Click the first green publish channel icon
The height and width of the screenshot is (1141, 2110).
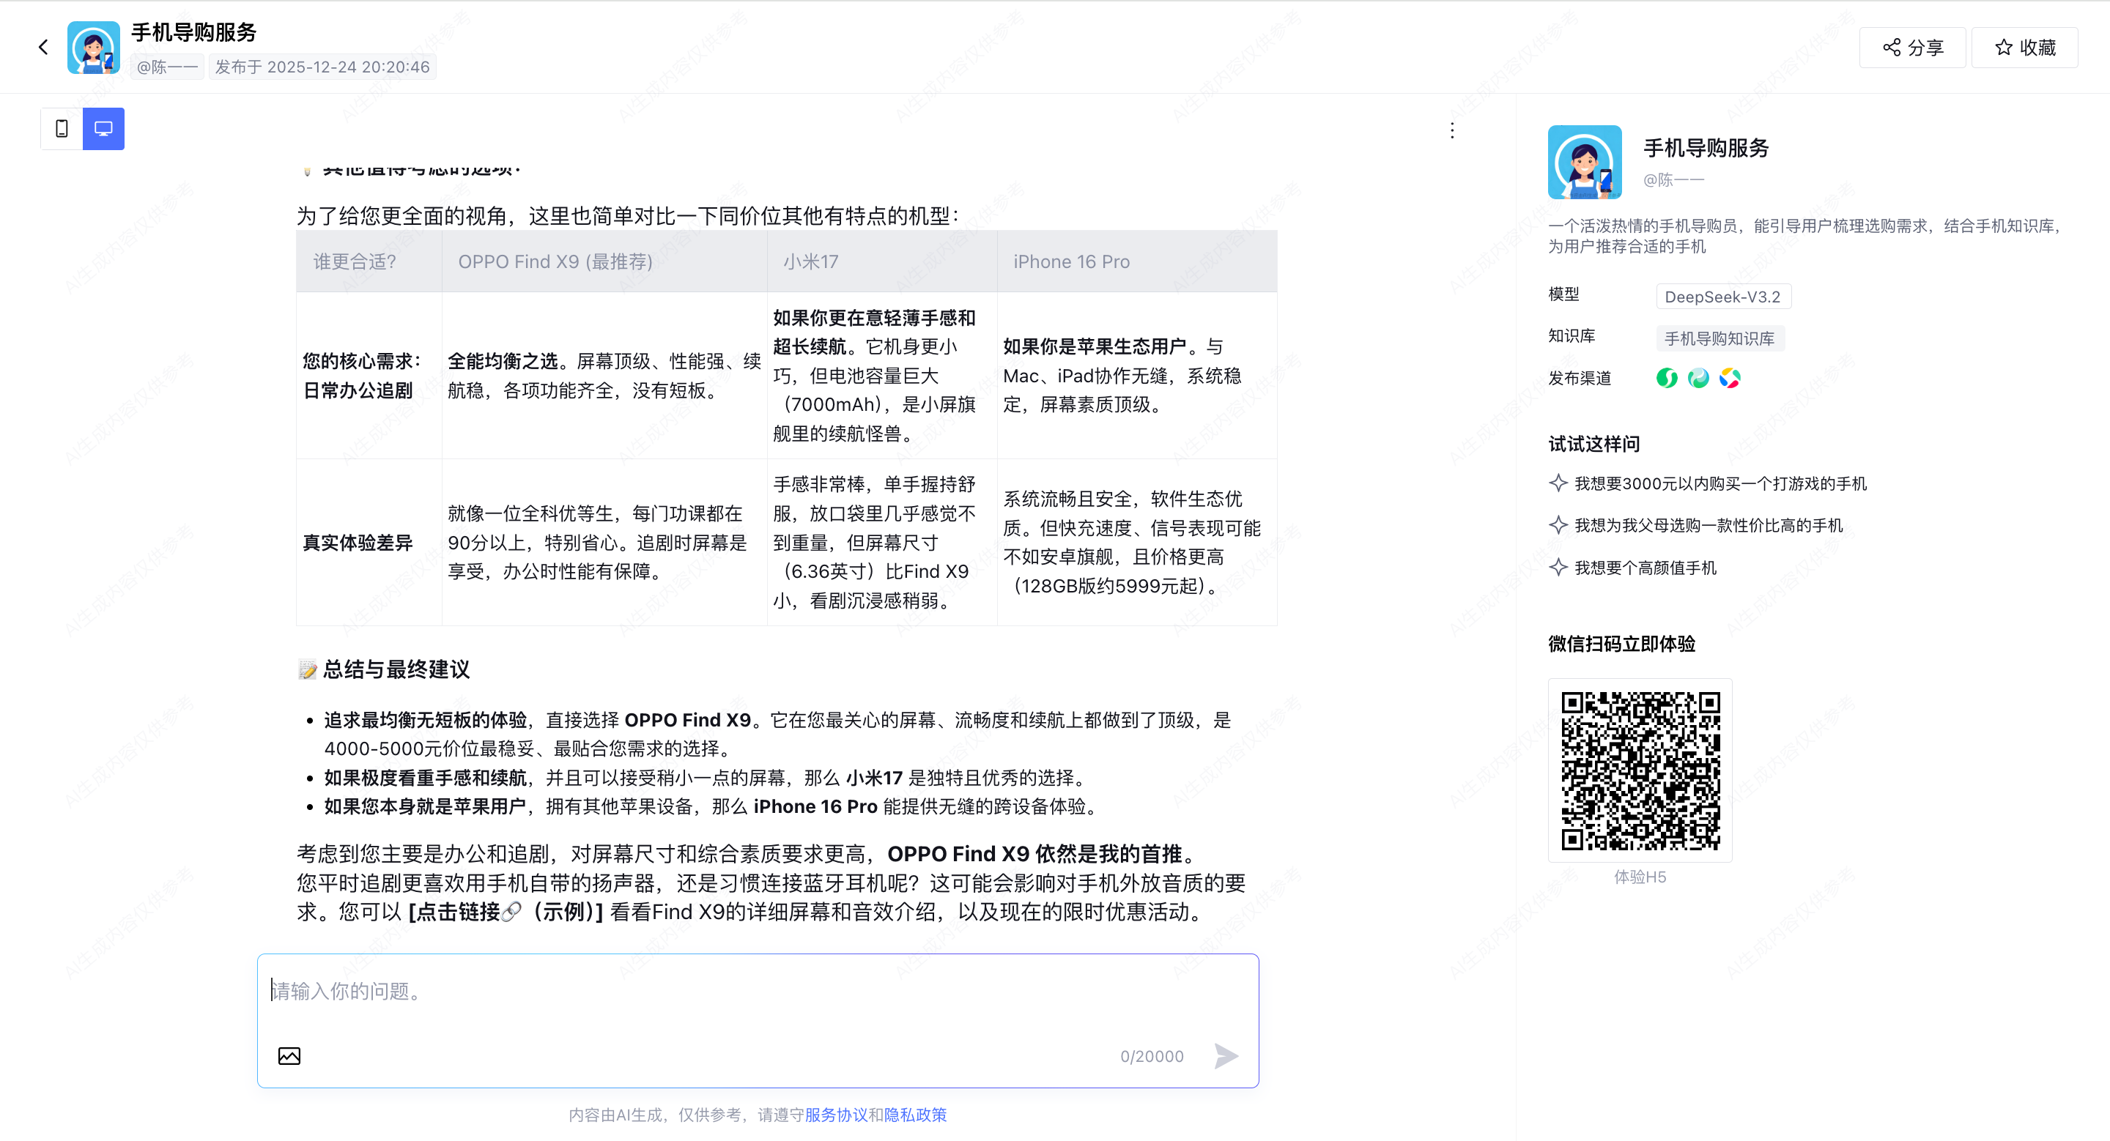point(1666,378)
